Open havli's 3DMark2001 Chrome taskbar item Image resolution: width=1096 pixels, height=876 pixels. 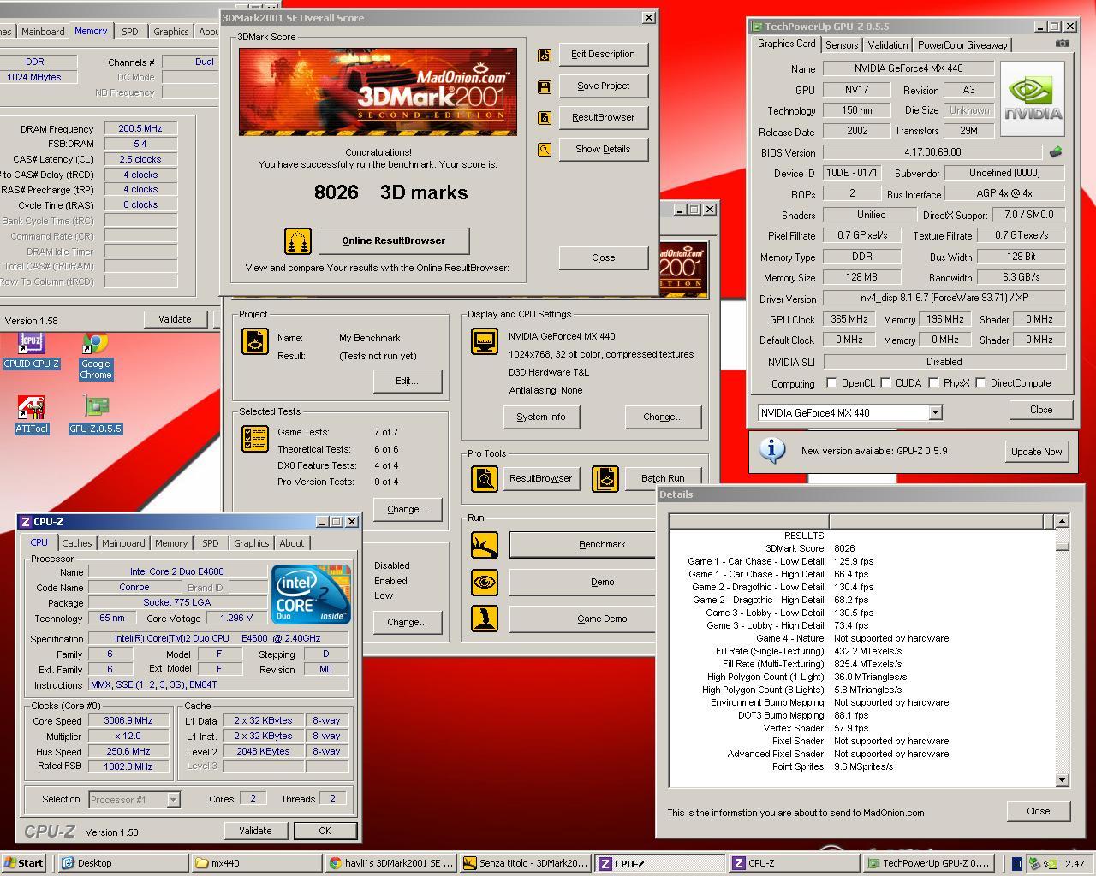click(391, 863)
